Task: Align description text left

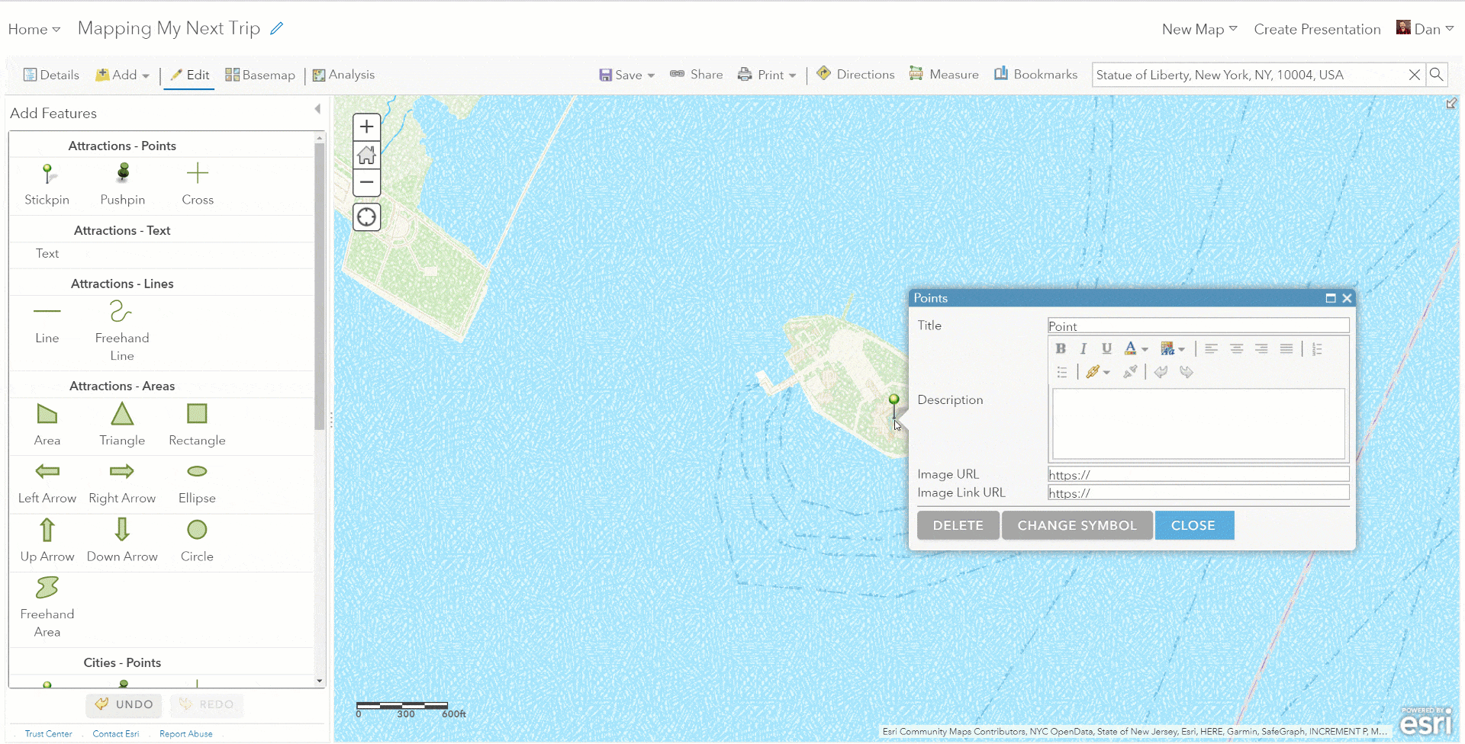Action: pyautogui.click(x=1211, y=349)
